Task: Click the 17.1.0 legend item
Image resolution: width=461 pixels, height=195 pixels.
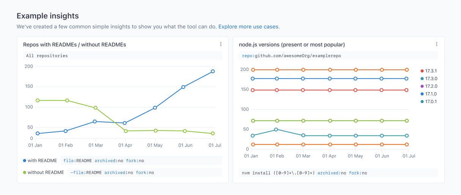Action: [431, 94]
